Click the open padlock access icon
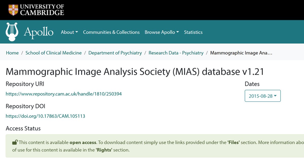 [x=15, y=143]
